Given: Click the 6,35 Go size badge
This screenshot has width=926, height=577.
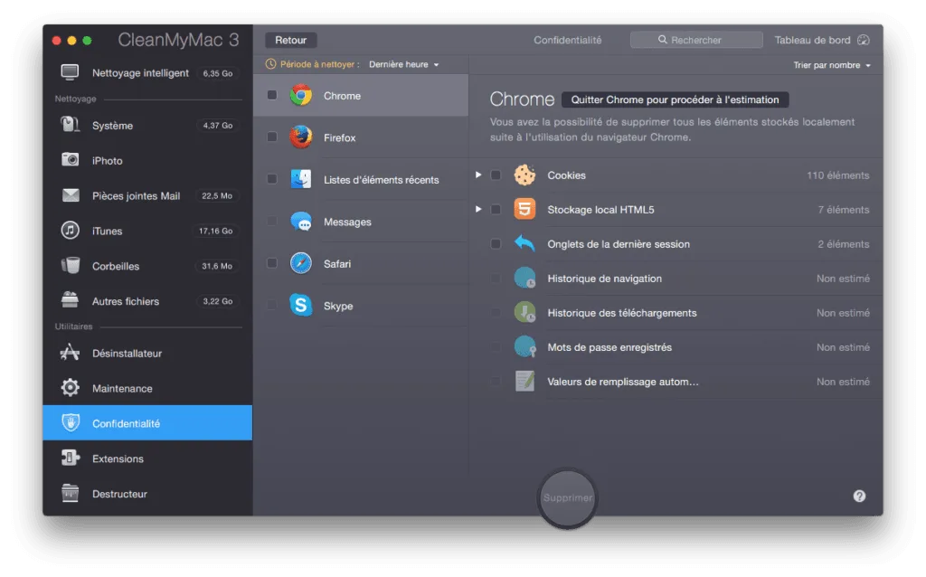Looking at the screenshot, I should [x=217, y=73].
